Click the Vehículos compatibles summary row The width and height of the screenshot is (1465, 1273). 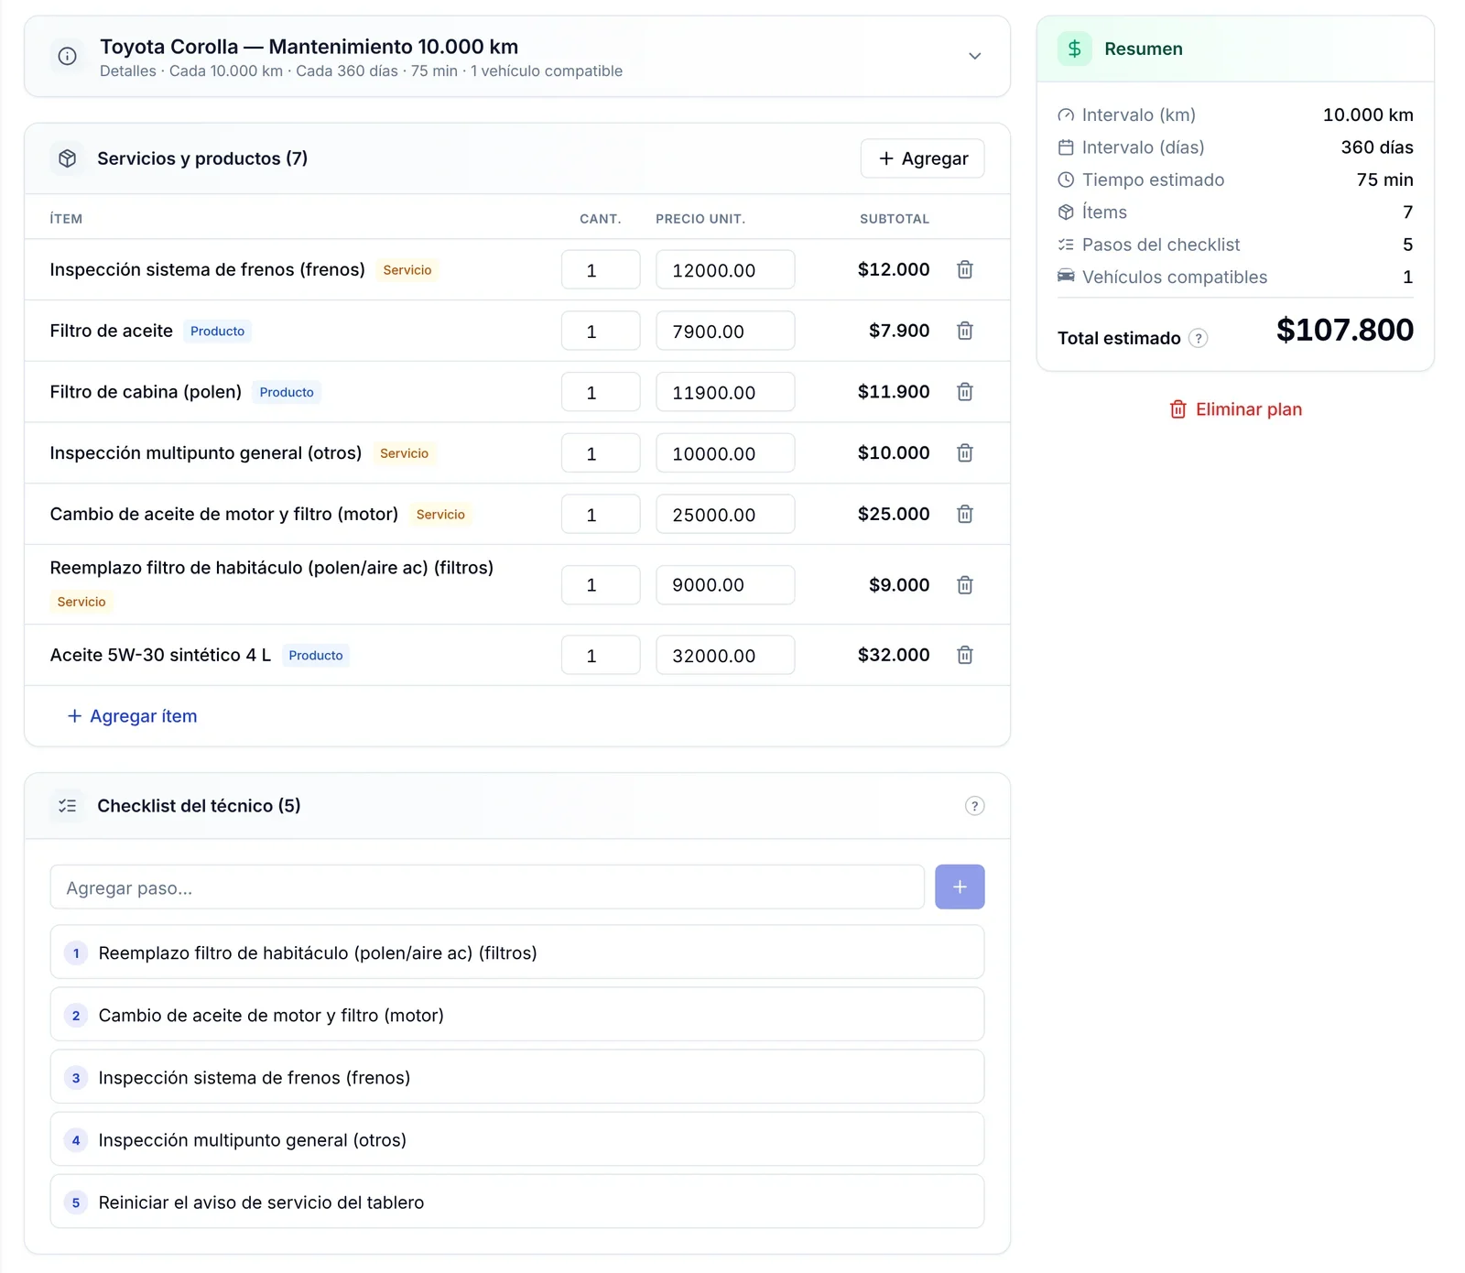tap(1235, 277)
